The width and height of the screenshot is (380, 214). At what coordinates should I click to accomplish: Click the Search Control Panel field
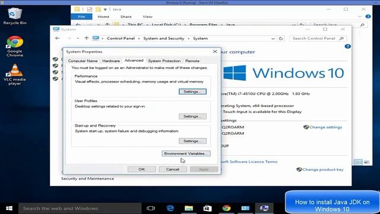point(318,38)
